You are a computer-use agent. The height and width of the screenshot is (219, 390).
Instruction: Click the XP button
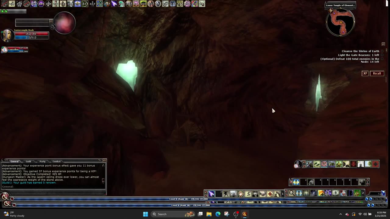tap(365, 73)
